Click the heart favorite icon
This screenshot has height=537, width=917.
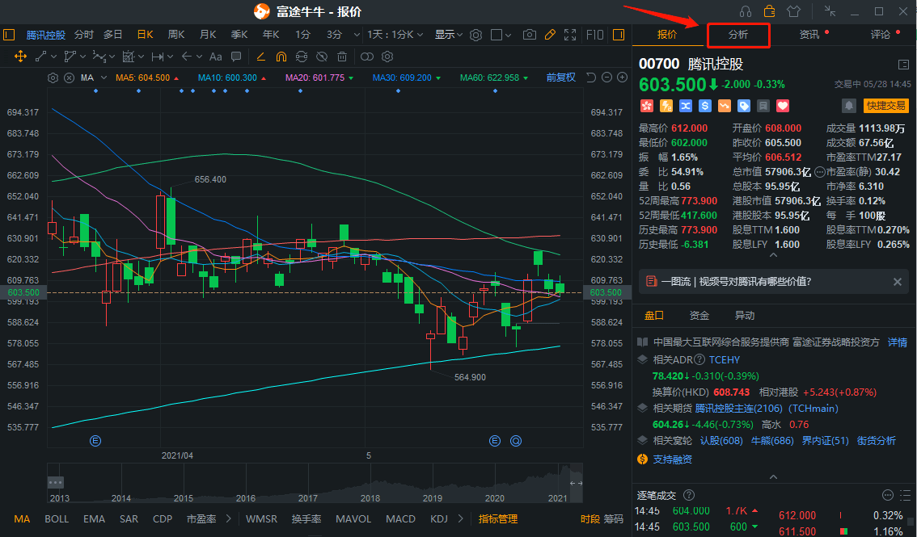tap(782, 106)
